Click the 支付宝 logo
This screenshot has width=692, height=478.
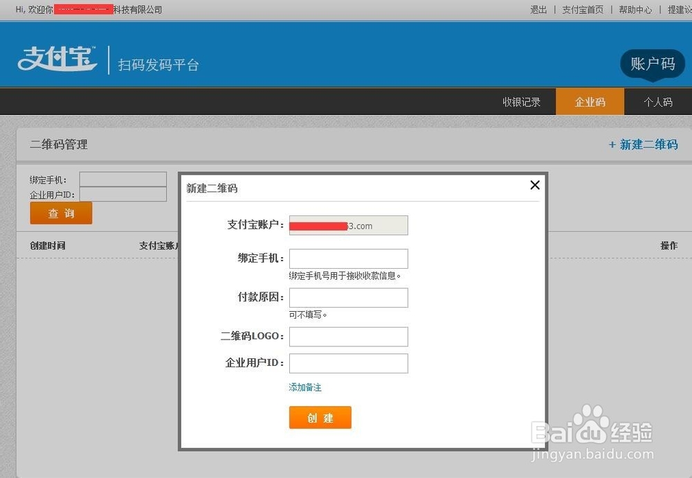coord(57,59)
